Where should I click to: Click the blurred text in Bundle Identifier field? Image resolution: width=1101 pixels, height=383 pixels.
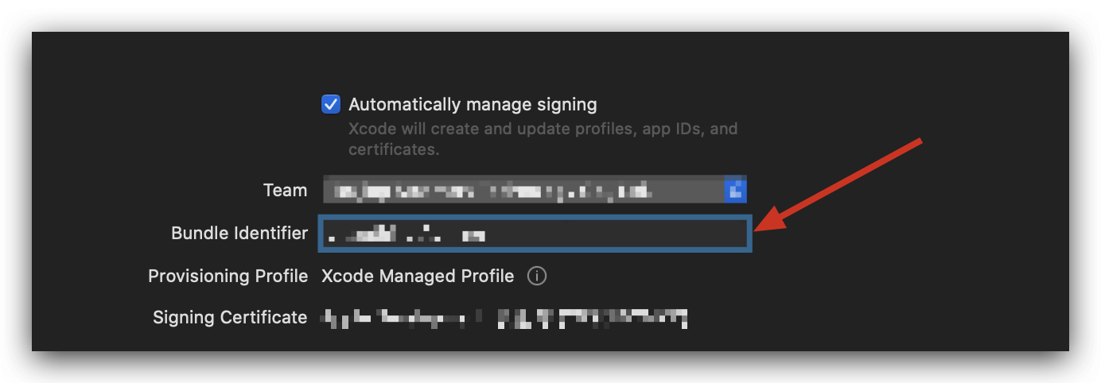point(406,234)
